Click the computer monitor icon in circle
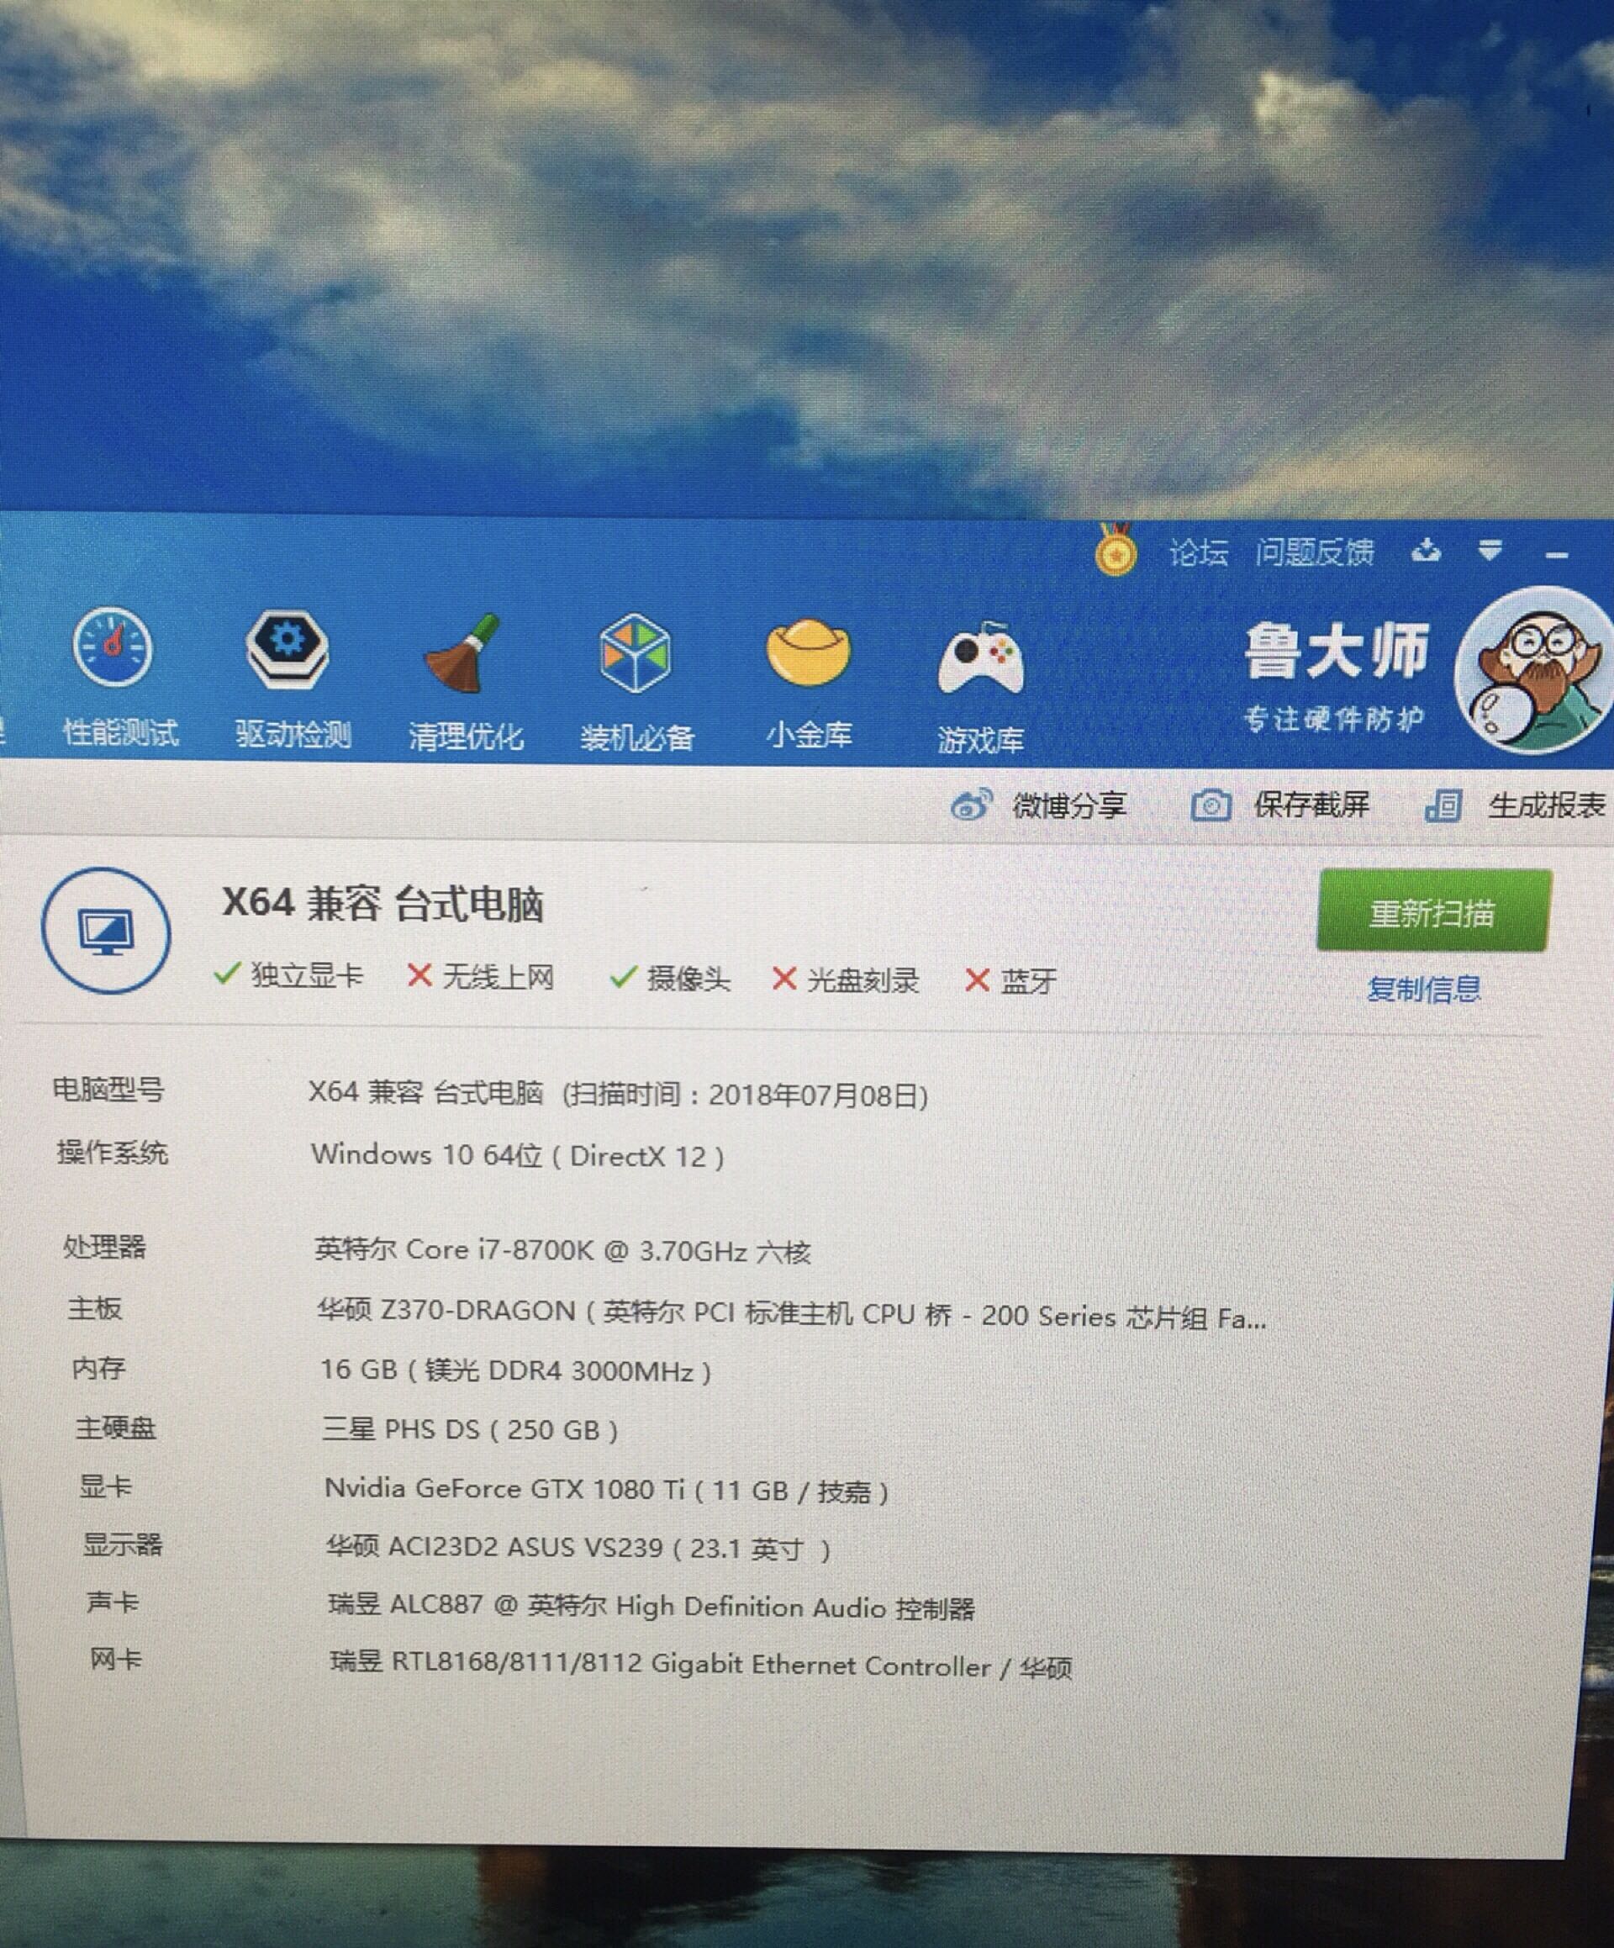 106,931
